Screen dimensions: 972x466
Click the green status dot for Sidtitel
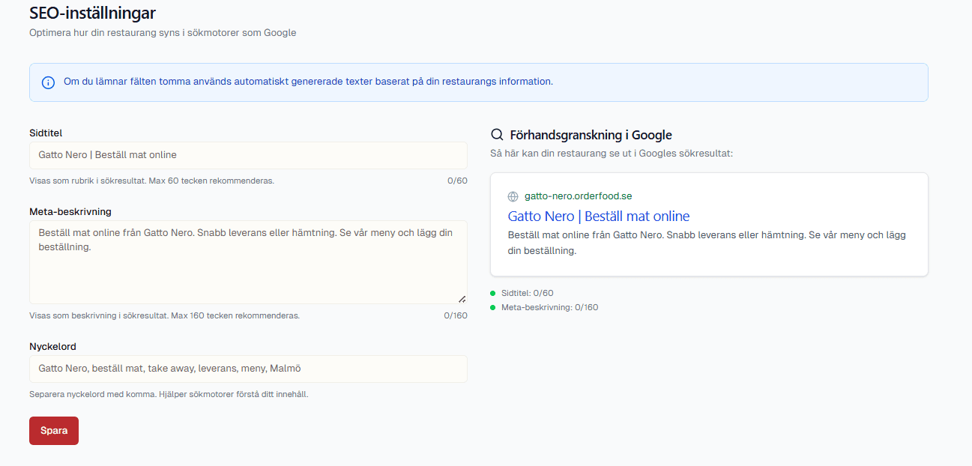click(492, 292)
